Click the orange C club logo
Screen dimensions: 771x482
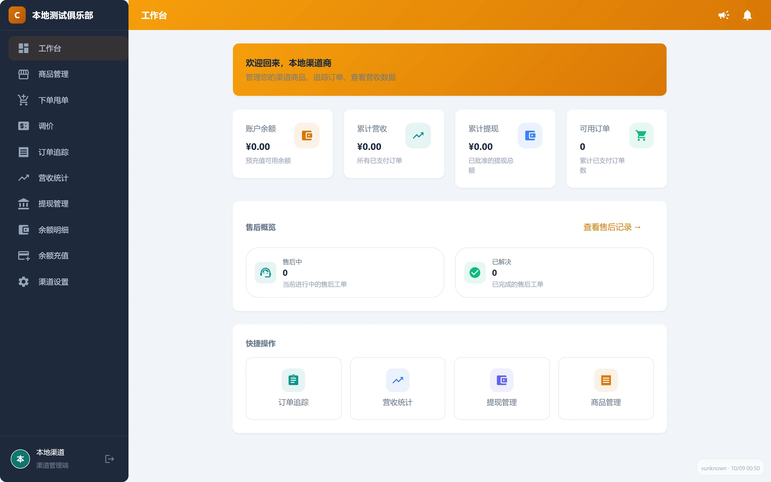[17, 15]
